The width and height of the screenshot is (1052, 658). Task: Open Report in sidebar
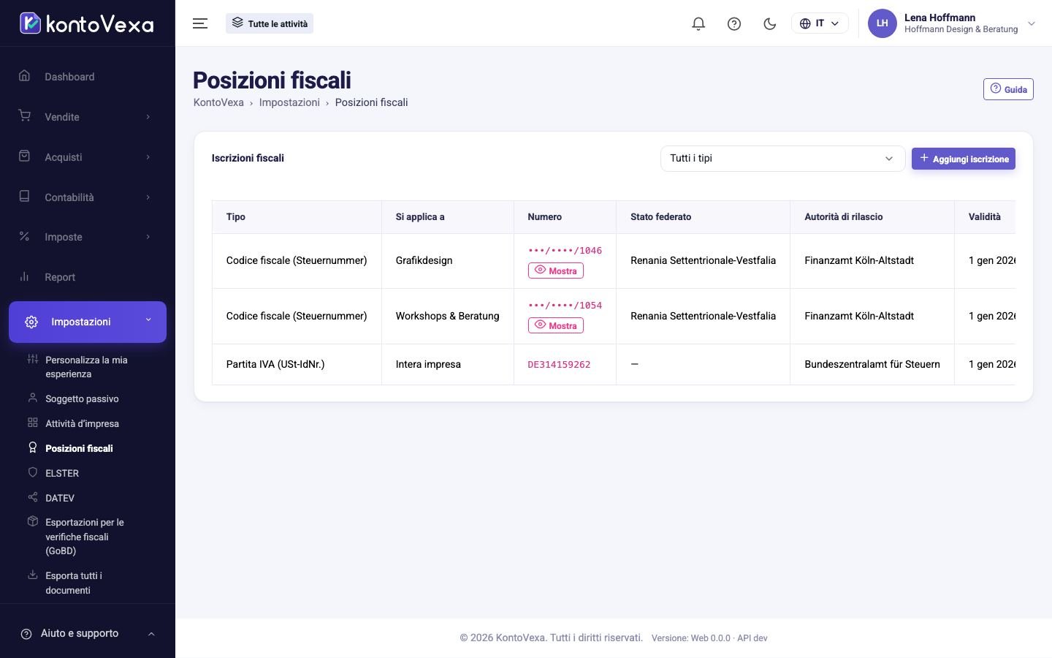click(88, 277)
